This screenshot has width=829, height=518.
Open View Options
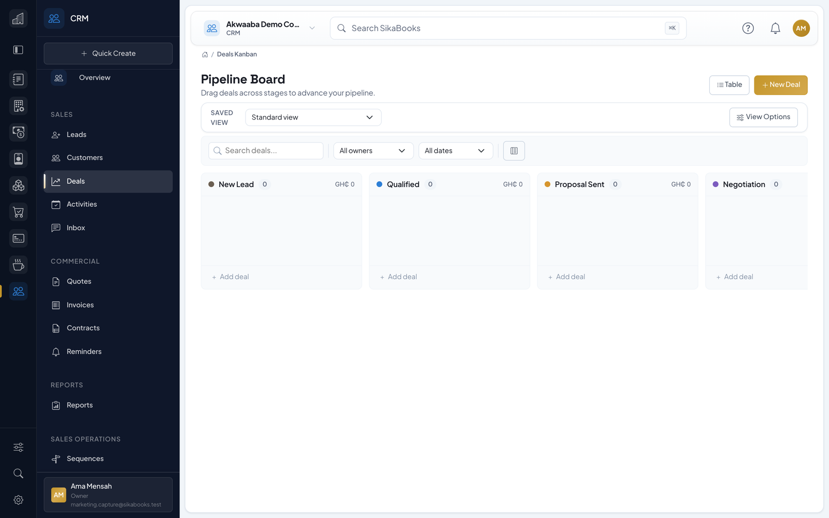click(763, 118)
